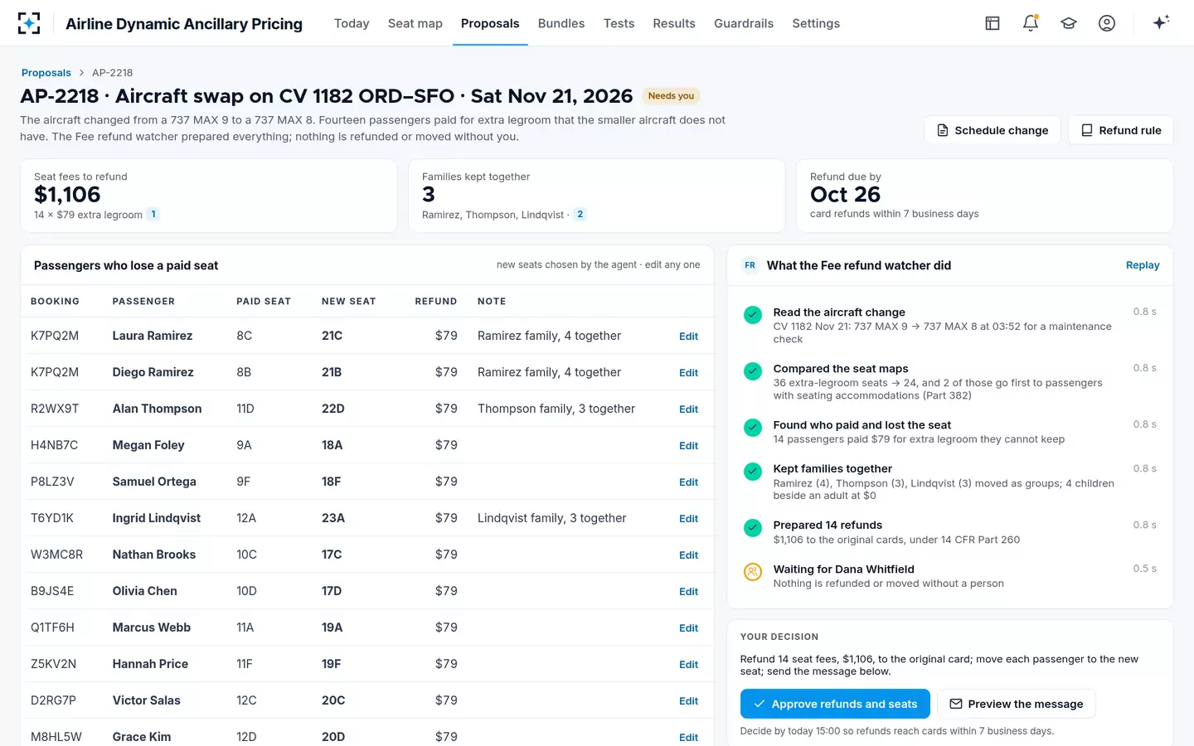This screenshot has height=746, width=1194.
Task: Open the Today tab
Action: tap(352, 23)
